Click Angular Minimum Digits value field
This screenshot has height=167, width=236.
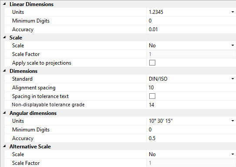[x=191, y=130]
